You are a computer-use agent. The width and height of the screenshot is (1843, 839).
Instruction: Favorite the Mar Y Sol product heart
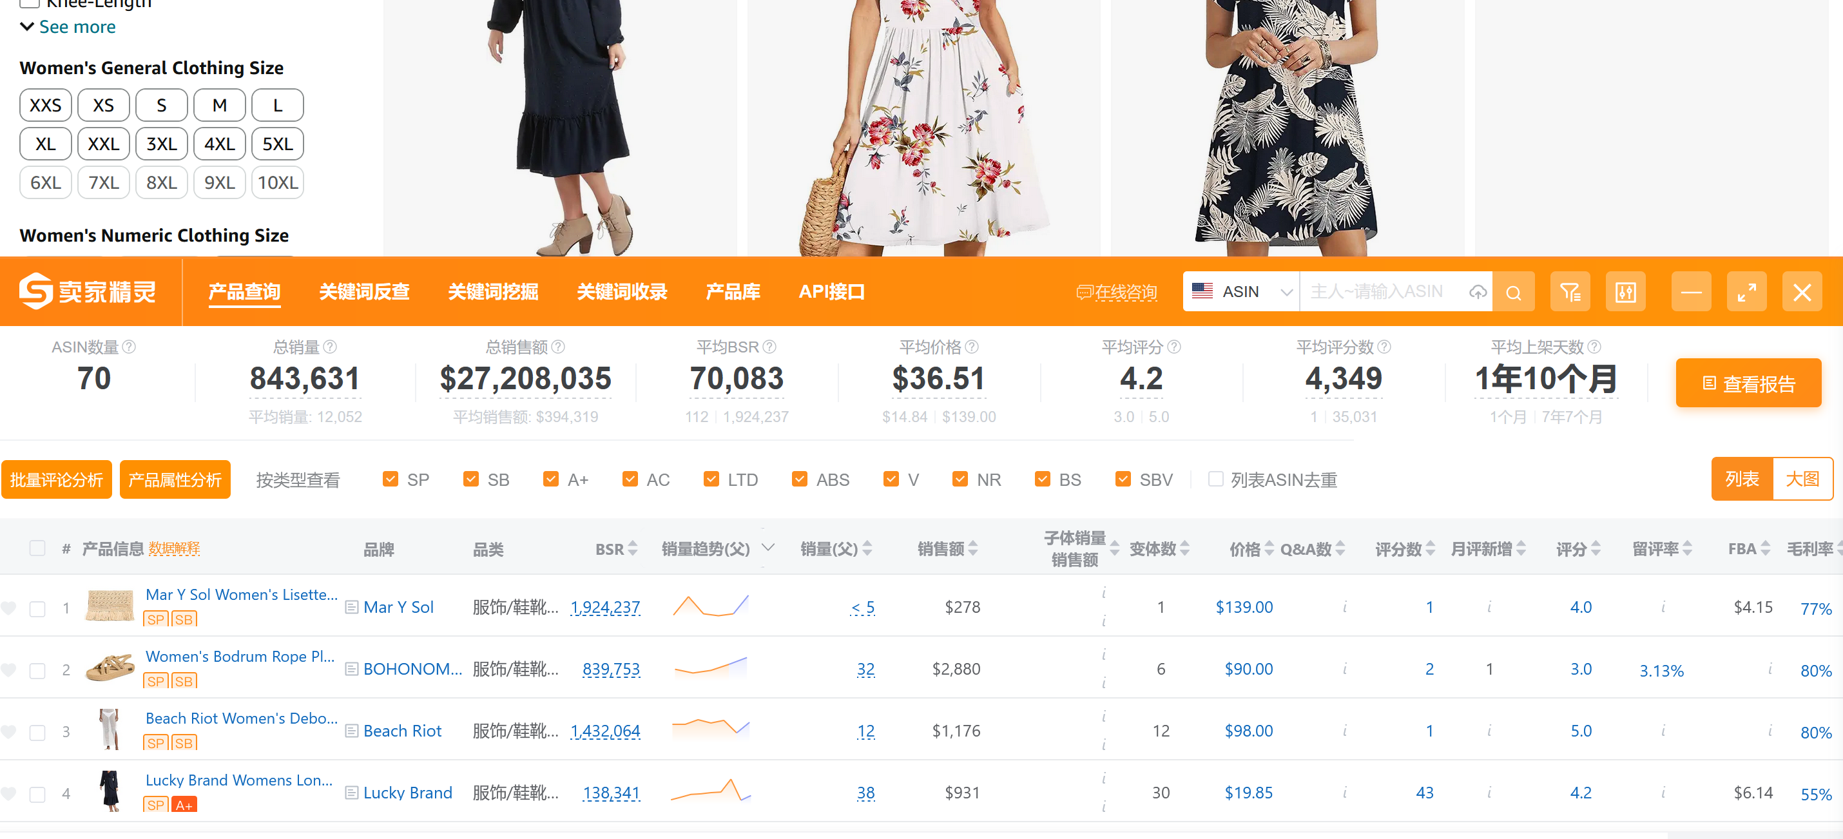[8, 608]
